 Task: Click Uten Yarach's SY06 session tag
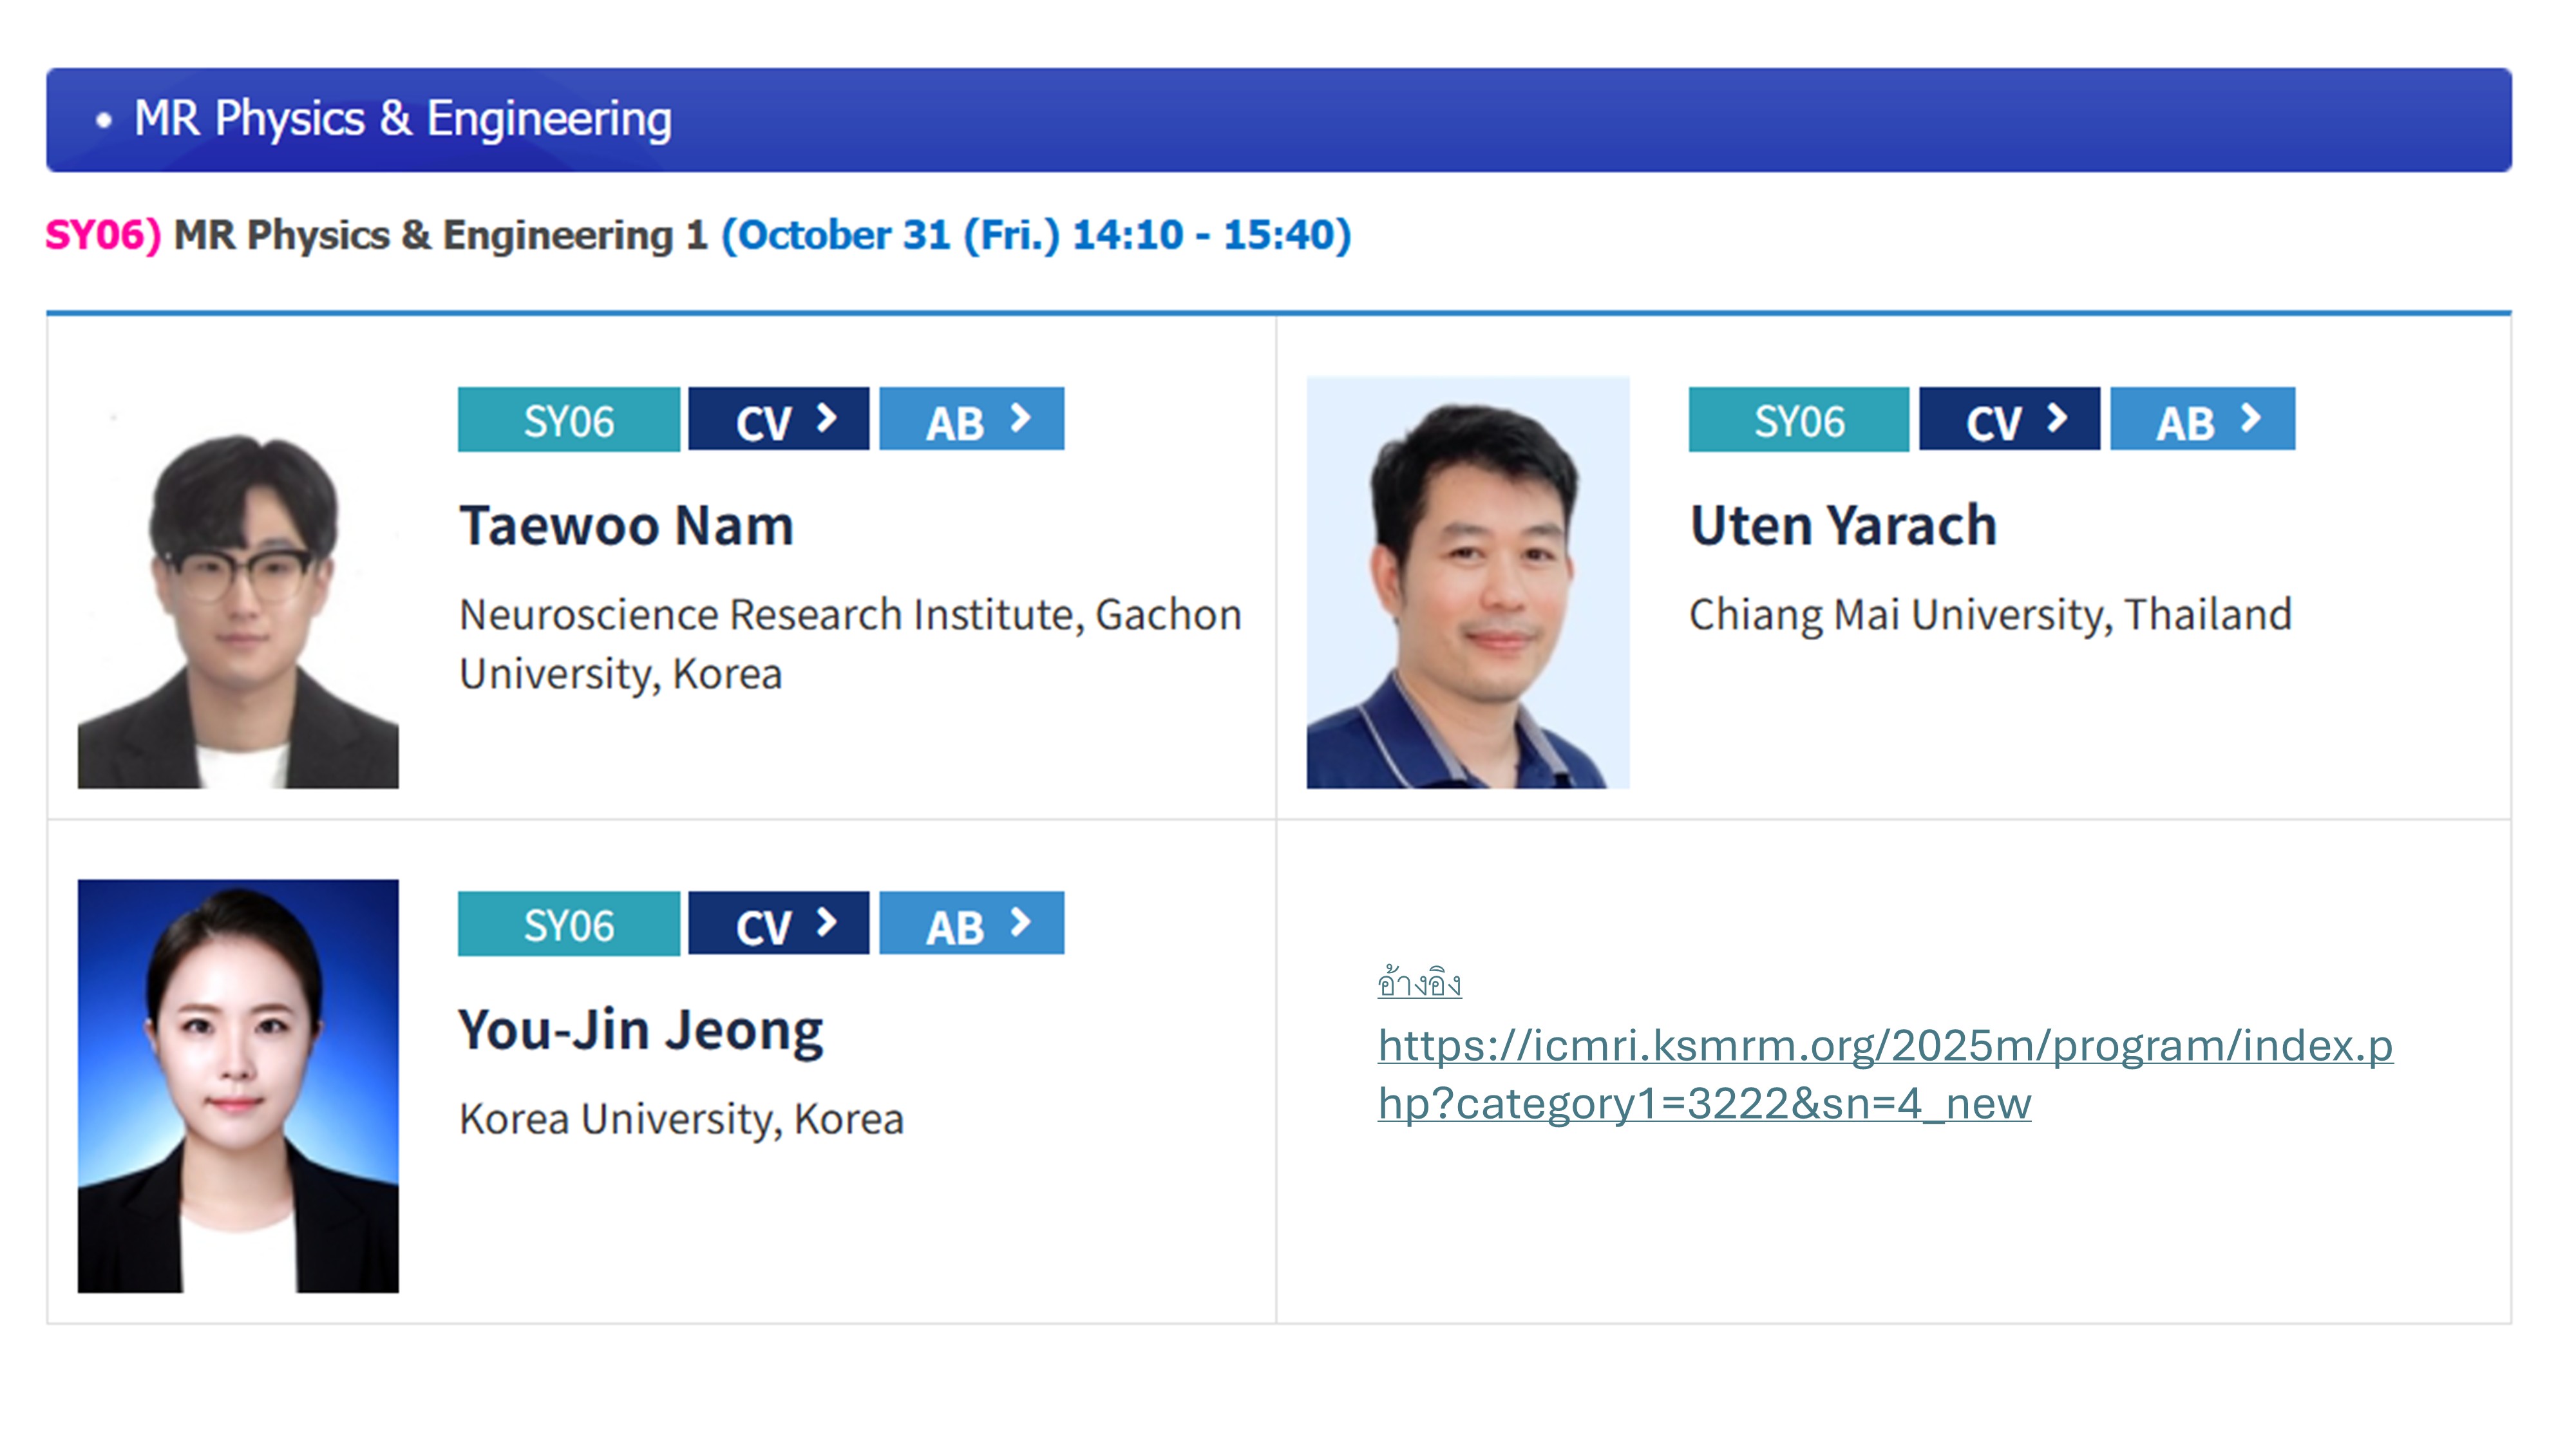coord(1798,420)
